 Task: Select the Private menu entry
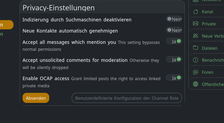coord(209,24)
